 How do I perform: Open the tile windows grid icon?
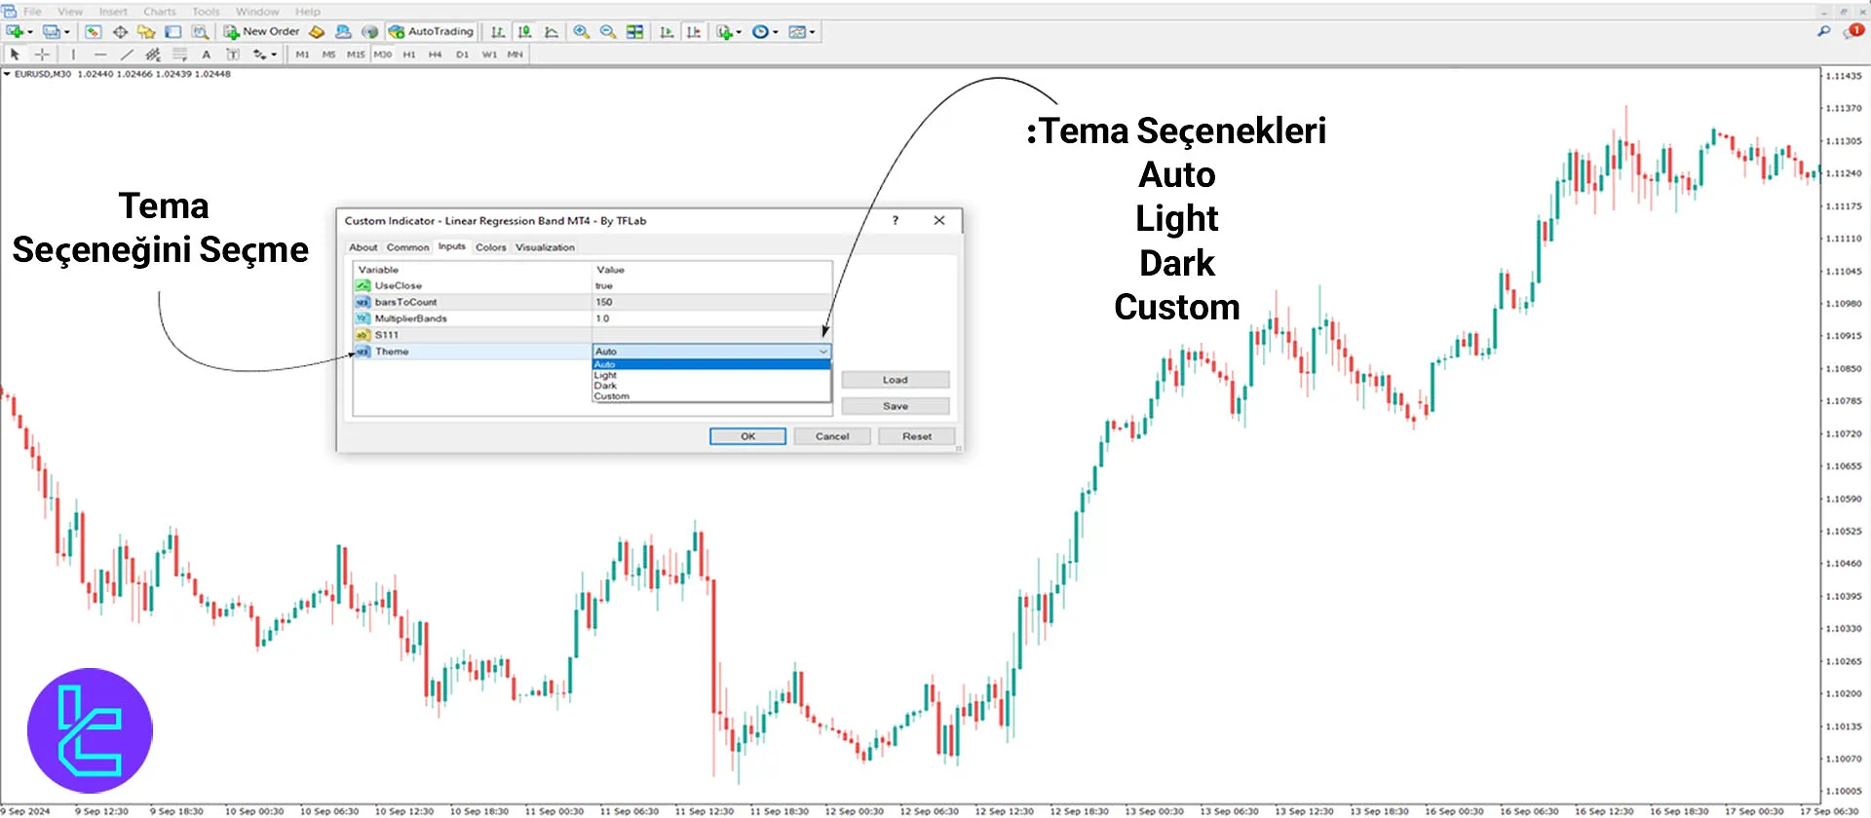(634, 32)
